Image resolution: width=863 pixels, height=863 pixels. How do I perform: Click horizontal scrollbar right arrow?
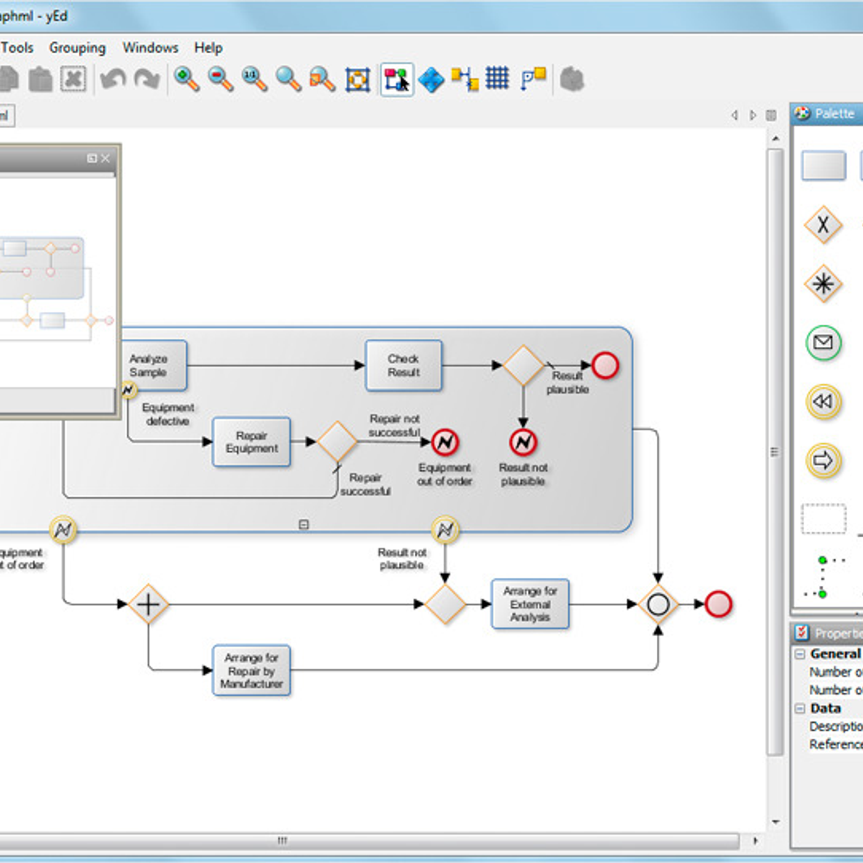click(x=755, y=840)
